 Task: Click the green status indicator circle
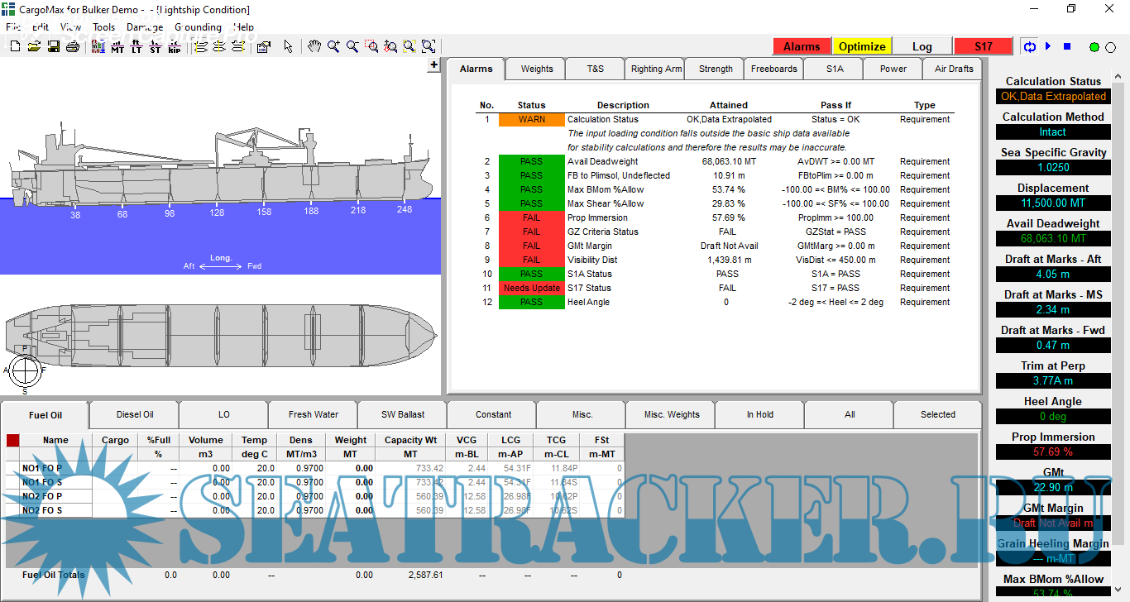click(1094, 47)
